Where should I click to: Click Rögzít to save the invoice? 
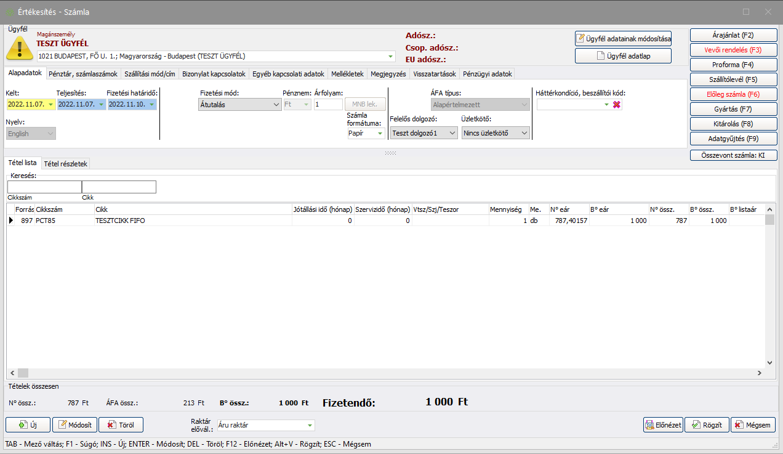706,424
